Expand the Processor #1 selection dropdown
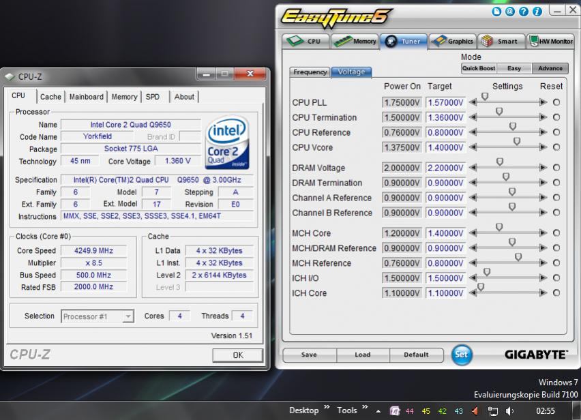 coord(128,316)
